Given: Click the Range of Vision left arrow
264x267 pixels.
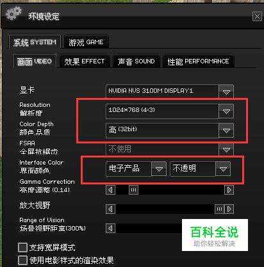Looking at the screenshot, I should [110, 229].
